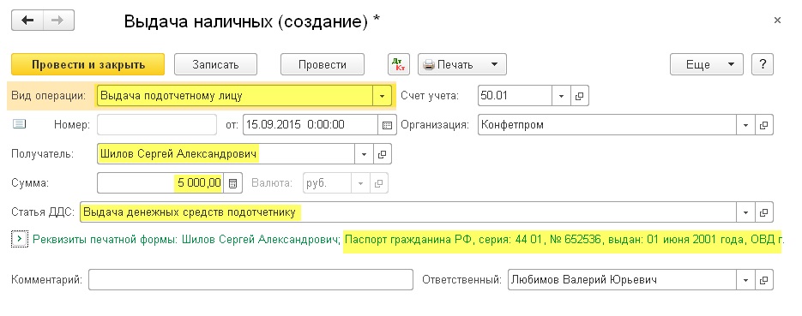Click the date field 15.09.2015
802x316 pixels.
[x=311, y=124]
